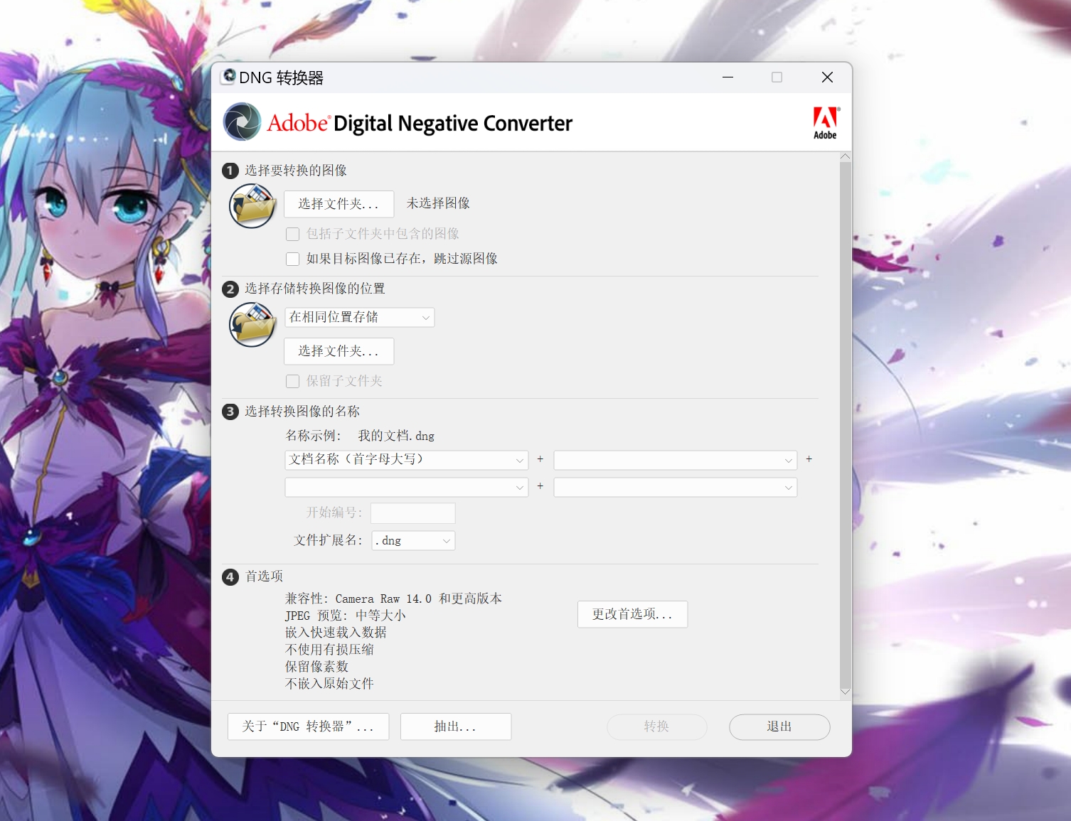Screen dimensions: 1071x821
Task: Click the scrollbar up arrow
Action: [845, 156]
